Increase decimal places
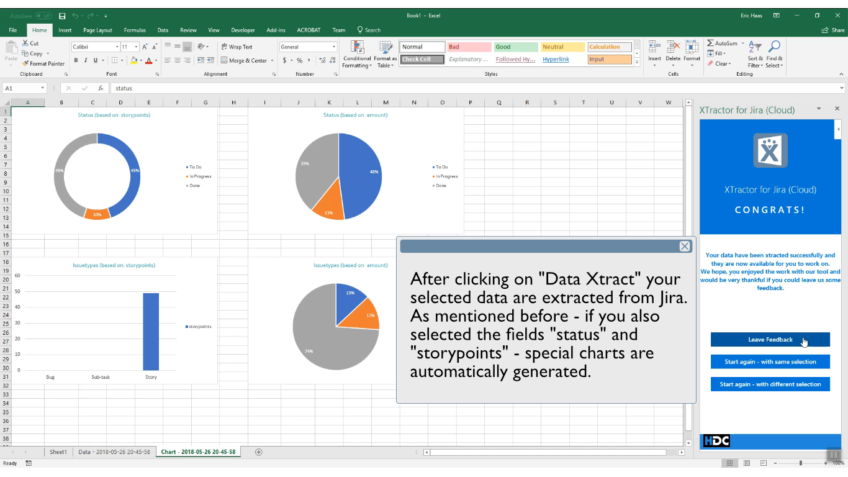This screenshot has width=848, height=477. pos(322,60)
